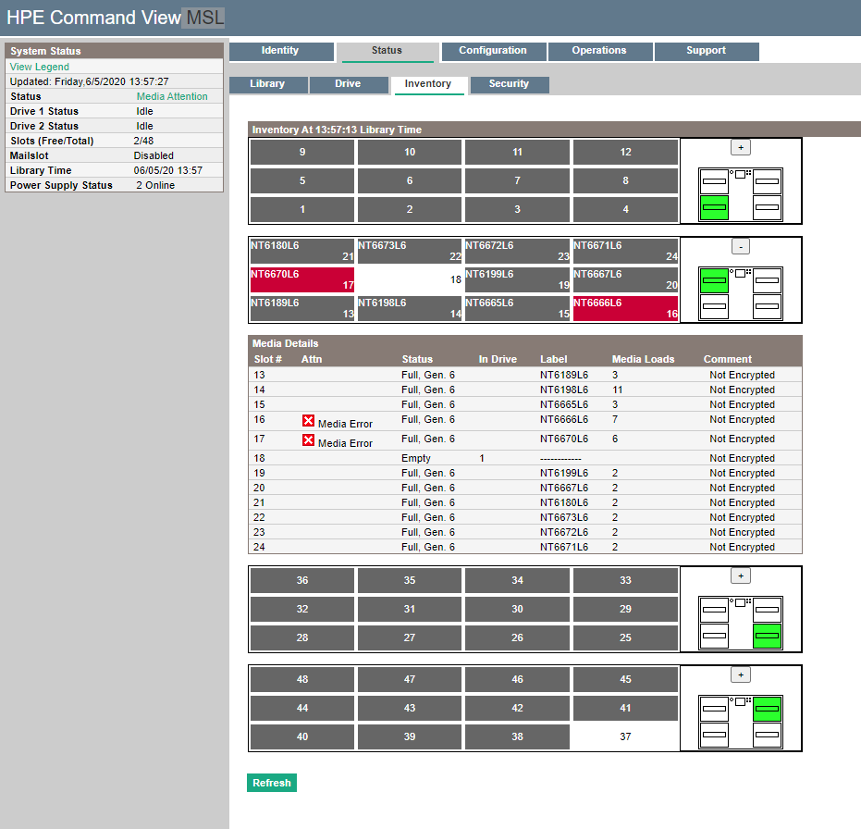Viewport: 861px width, 829px height.
Task: Expand the slots 37-48 magazine details
Action: (741, 674)
